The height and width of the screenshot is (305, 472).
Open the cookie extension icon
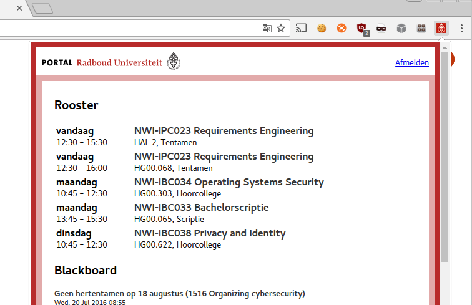coord(322,28)
